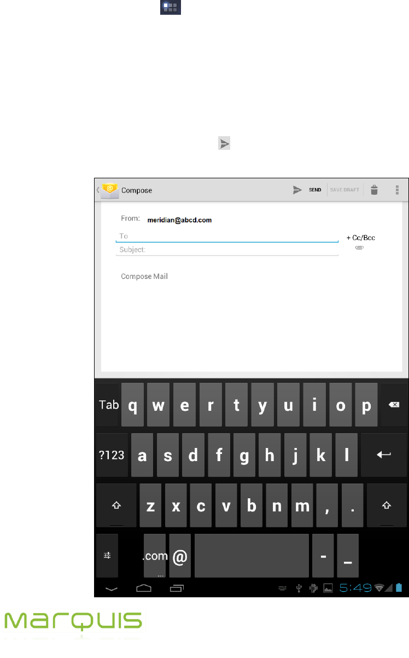
Task: Tap the r key
Action: (x=210, y=405)
